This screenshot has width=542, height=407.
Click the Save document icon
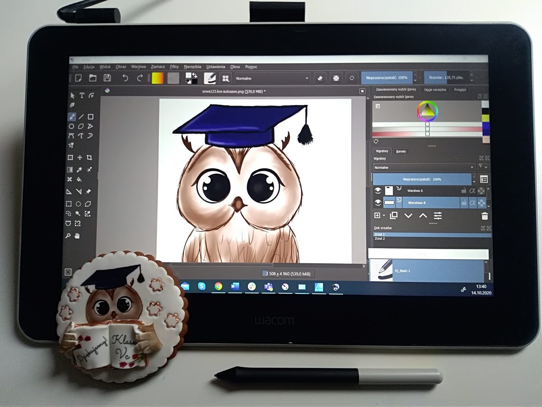(107, 78)
